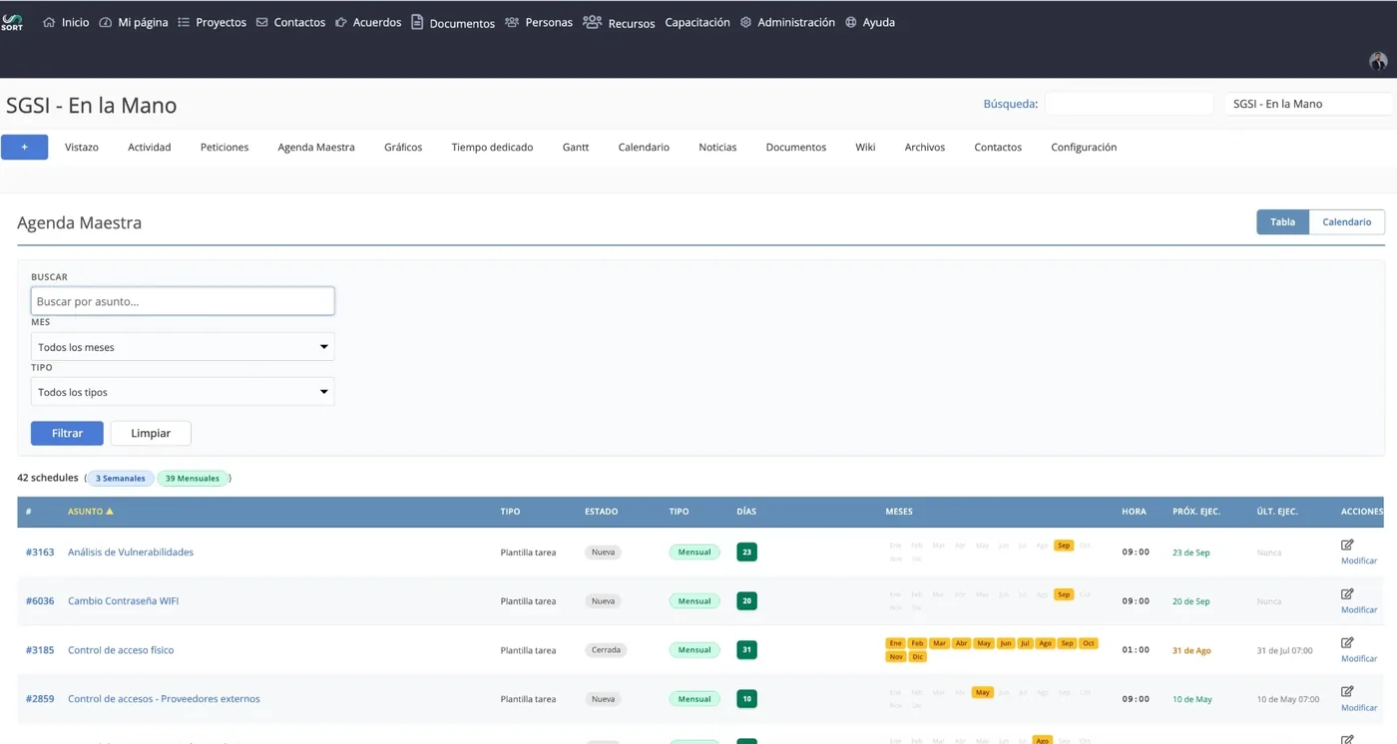
Task: Click edit icon for Análisis de Vulnerabilidades
Action: point(1347,545)
